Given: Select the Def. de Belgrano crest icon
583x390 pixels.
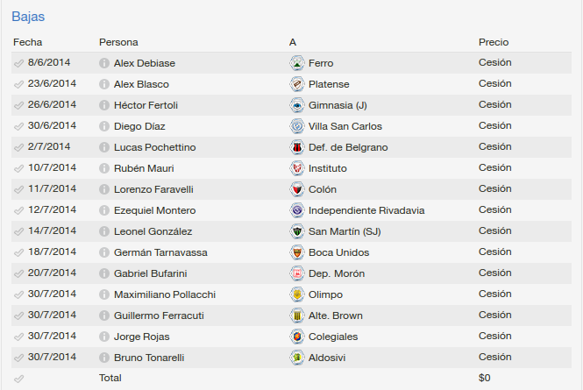Looking at the screenshot, I should (297, 147).
